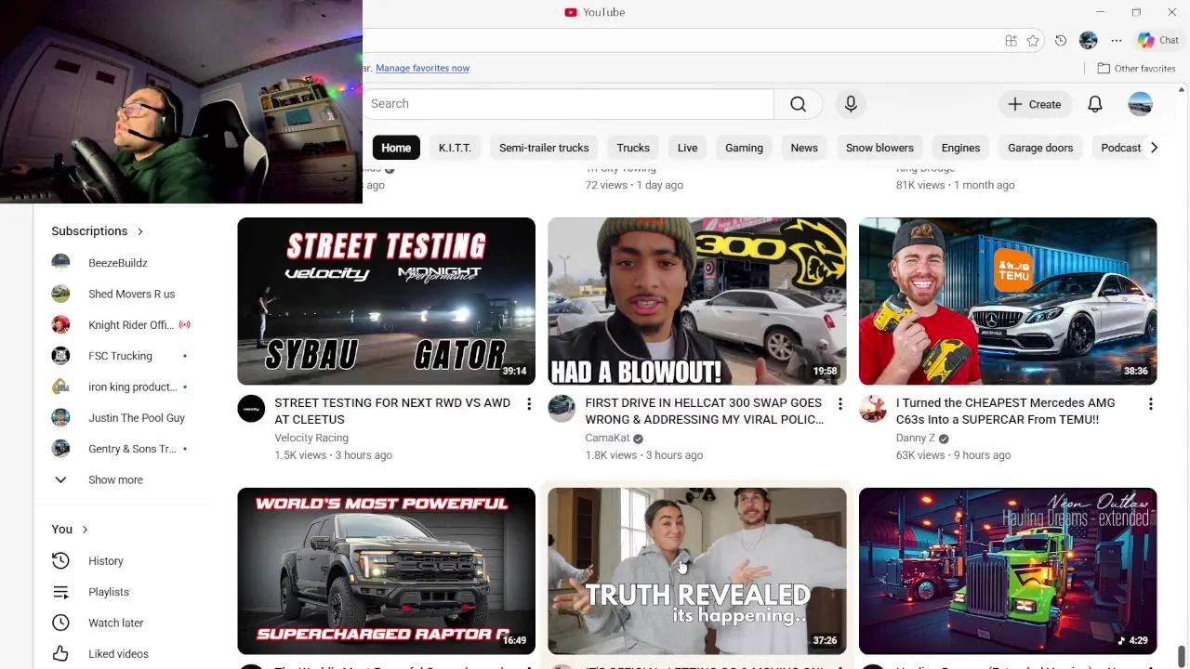
Task: Play the Street Testing Sybau Gator thumbnail
Action: (386, 301)
